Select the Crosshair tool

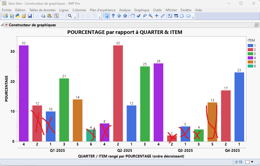[157, 16]
